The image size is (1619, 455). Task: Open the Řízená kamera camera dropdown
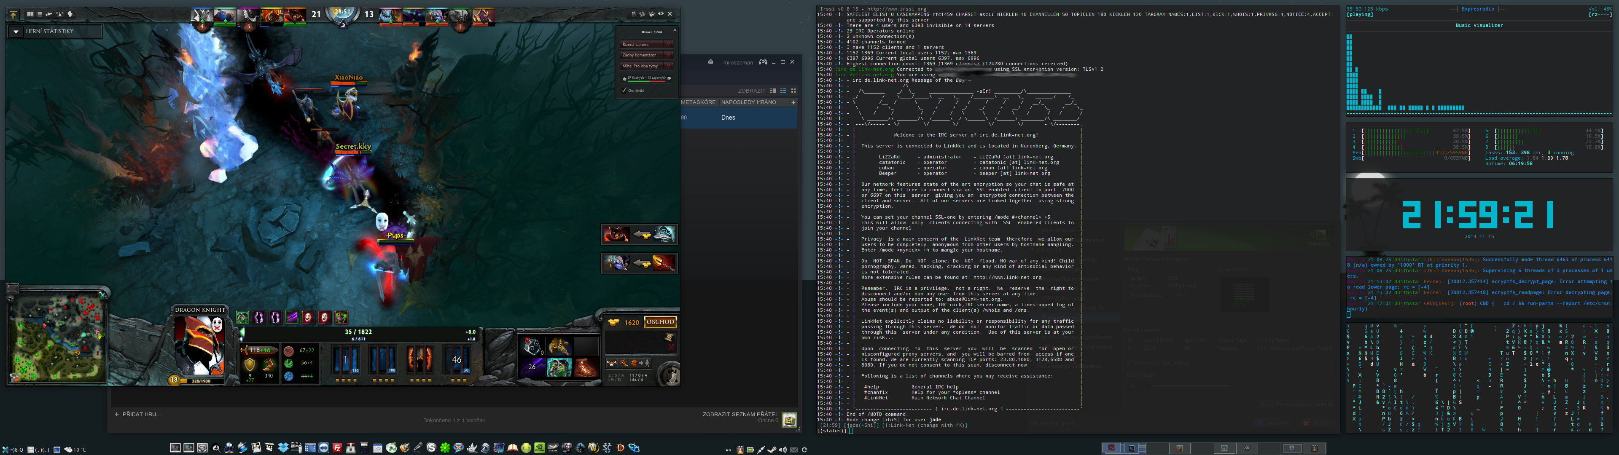(647, 44)
